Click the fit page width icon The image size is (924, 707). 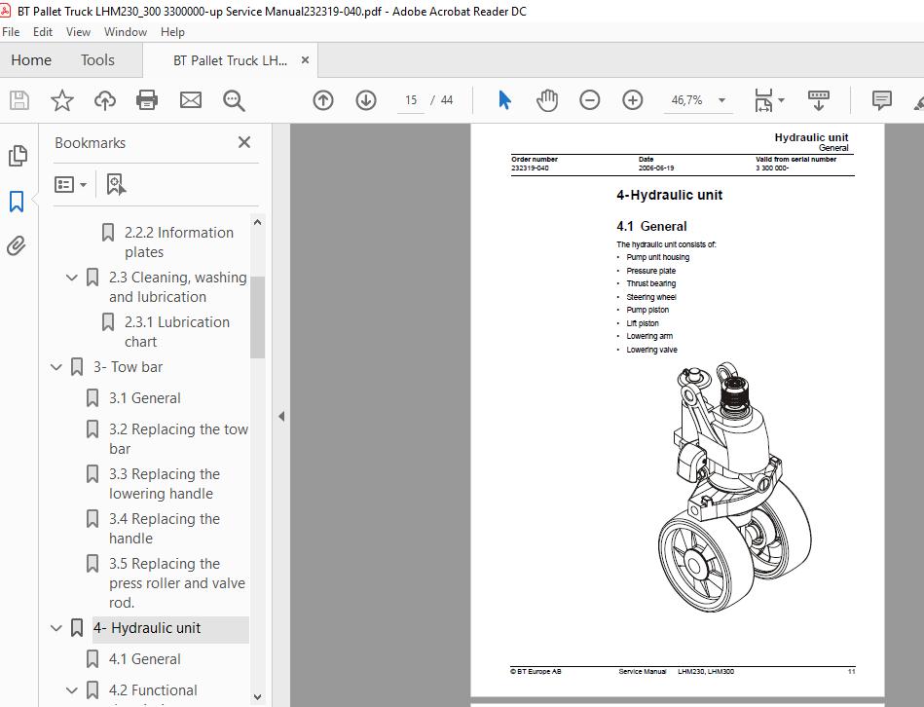coord(763,100)
